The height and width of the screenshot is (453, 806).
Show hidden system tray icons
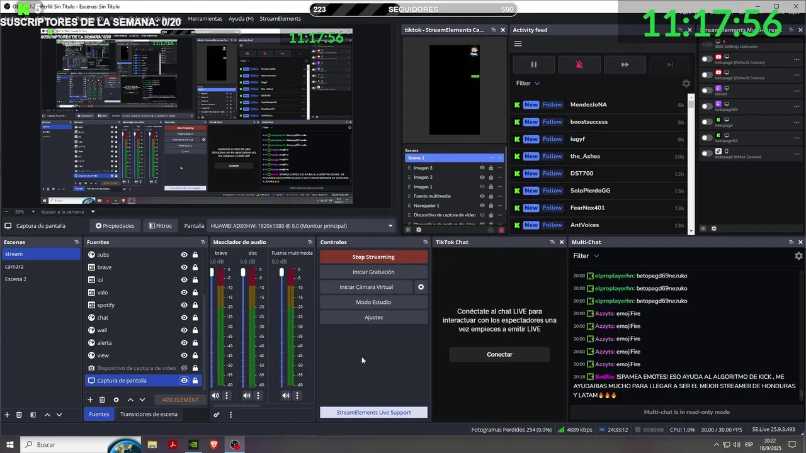717,445
